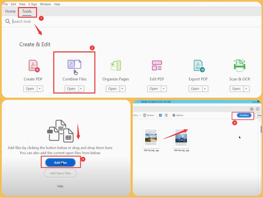263x198 pixels.
Task: Switch to list view of files
Action: pyautogui.click(x=166, y=115)
